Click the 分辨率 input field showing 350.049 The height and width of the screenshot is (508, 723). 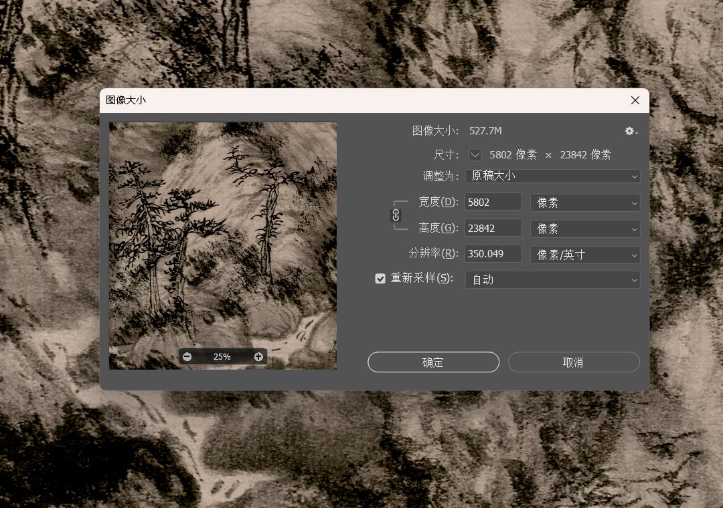point(493,254)
